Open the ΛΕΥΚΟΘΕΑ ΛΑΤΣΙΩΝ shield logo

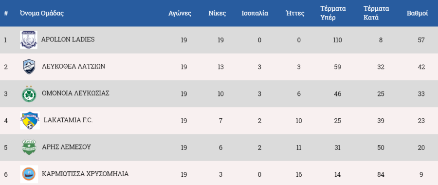pyautogui.click(x=29, y=67)
